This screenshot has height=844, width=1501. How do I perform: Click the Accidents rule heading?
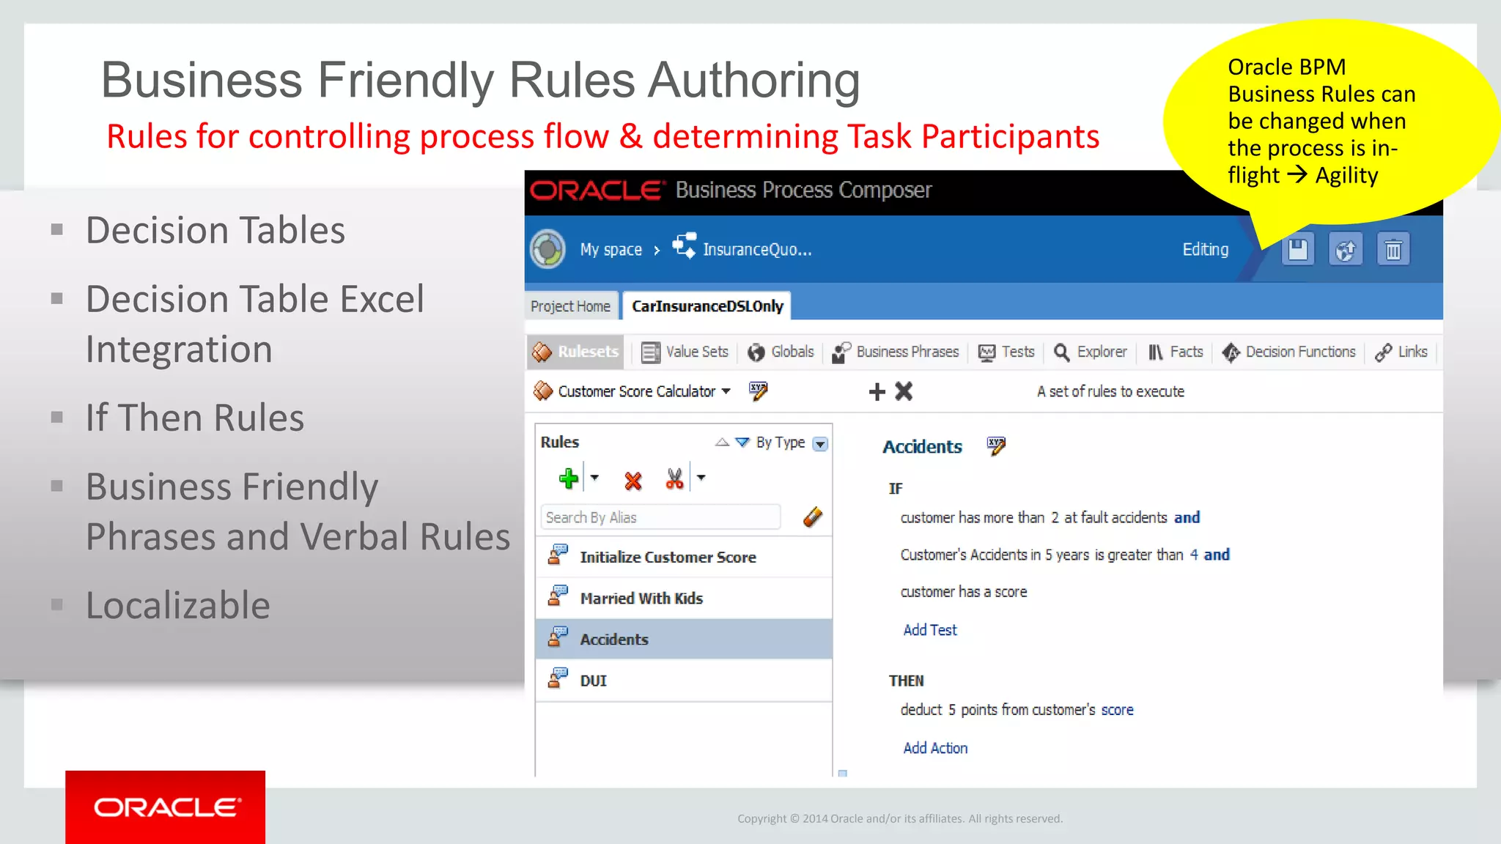point(922,447)
